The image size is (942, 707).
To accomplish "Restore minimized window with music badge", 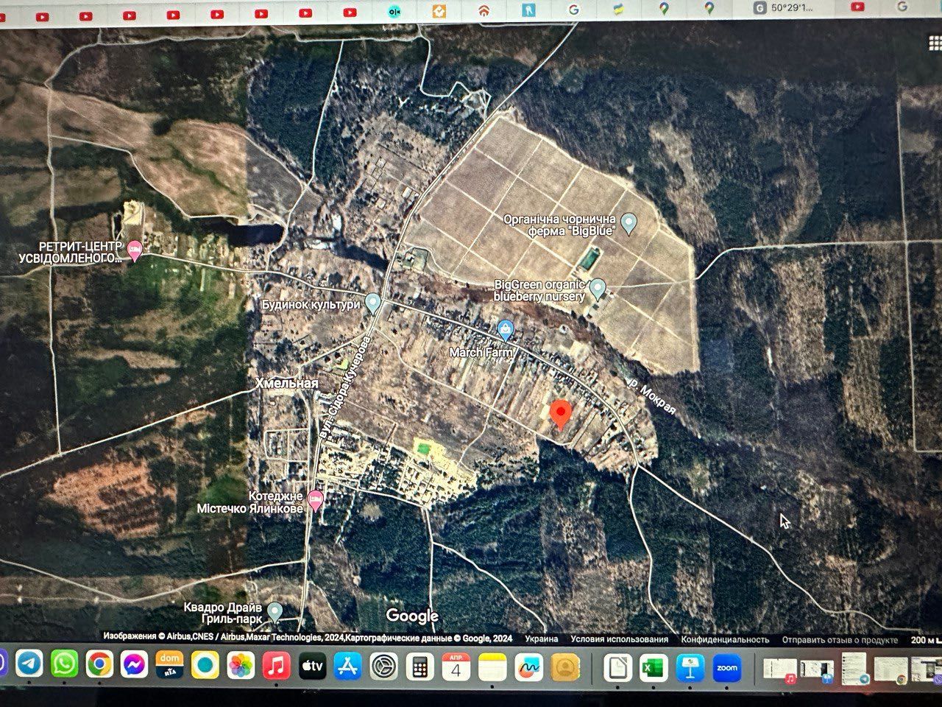I will click(781, 669).
